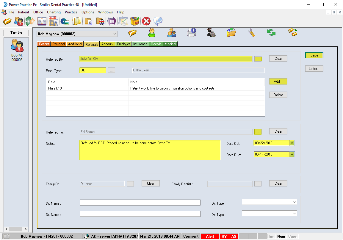
Task: Open the appointment book icon
Action: click(42, 21)
